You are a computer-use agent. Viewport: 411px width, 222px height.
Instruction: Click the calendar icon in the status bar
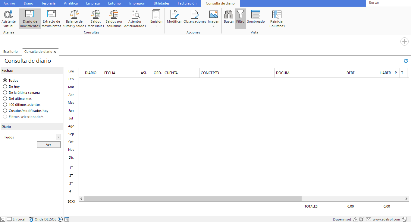(67, 219)
